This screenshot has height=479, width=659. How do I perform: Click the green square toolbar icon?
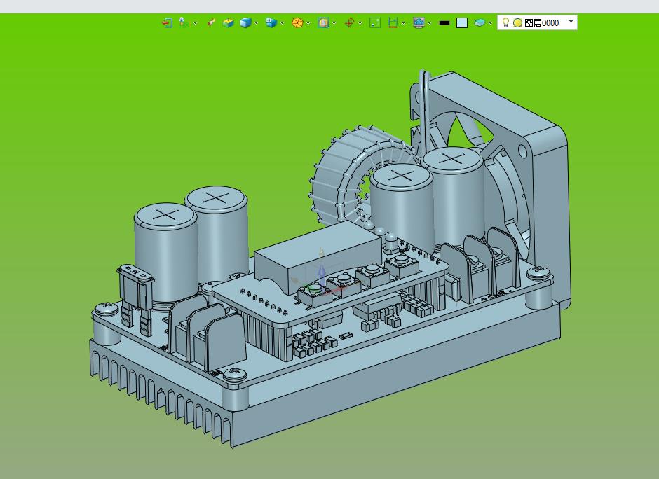[x=375, y=22]
